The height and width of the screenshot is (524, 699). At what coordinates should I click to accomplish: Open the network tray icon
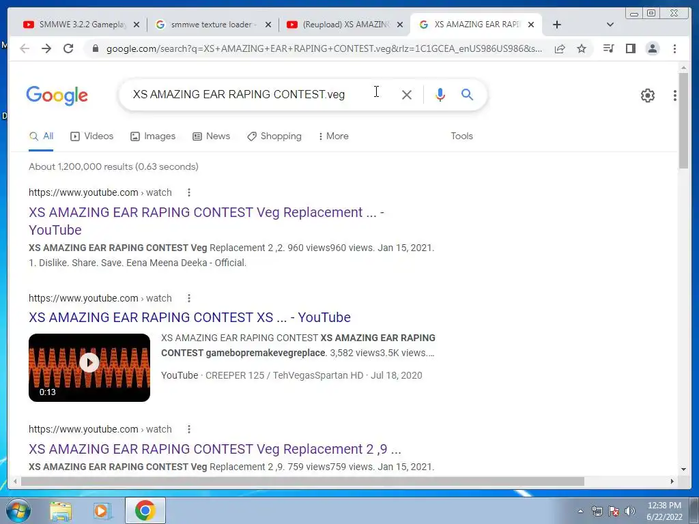[x=597, y=512]
